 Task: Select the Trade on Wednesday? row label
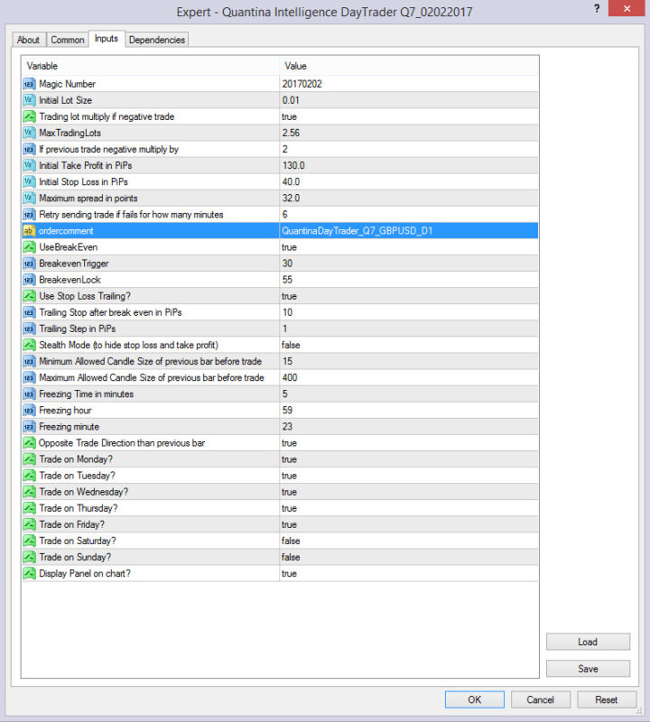click(83, 492)
